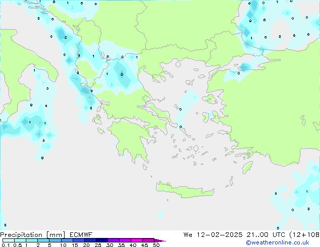Click the 0.5–1 mm legend color swatch
This screenshot has width=320, height=247.
[x=20, y=240]
